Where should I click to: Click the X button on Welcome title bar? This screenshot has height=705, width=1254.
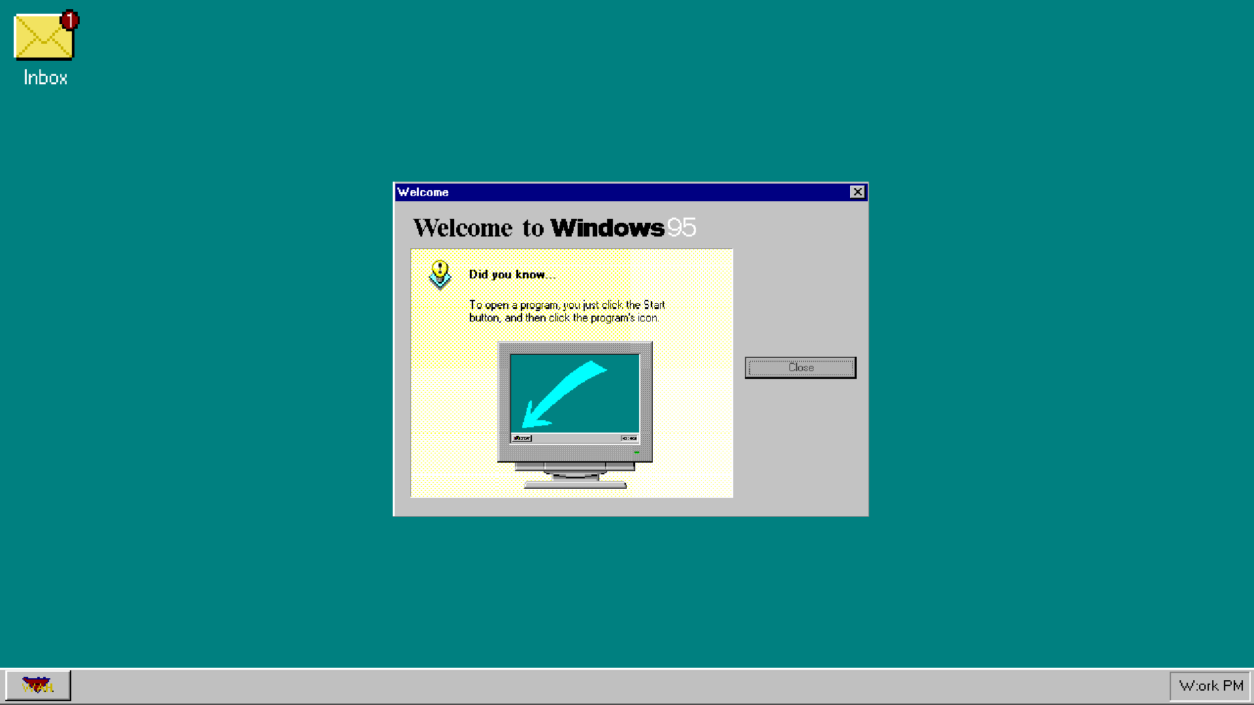(857, 191)
